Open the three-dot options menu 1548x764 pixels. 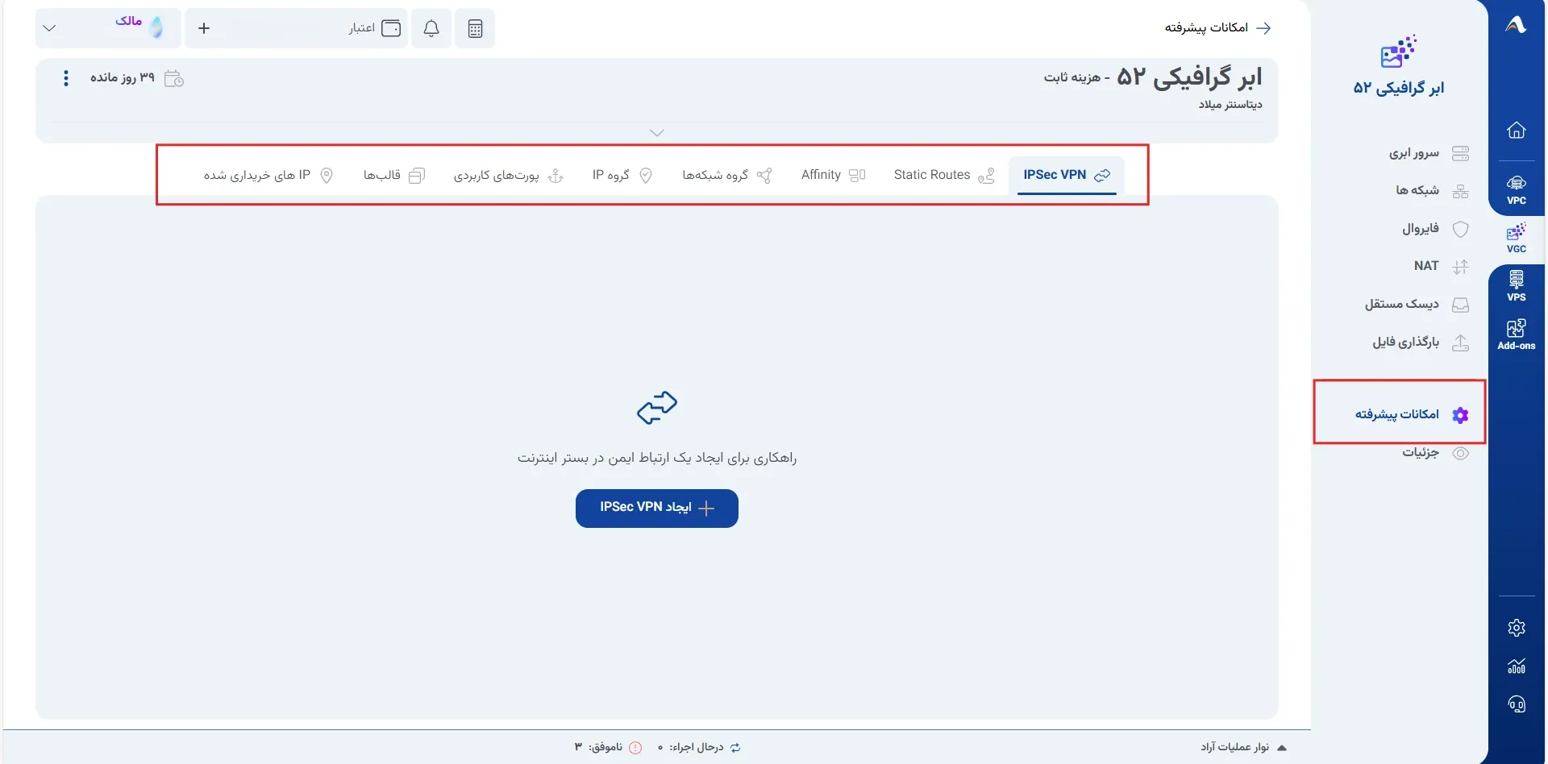click(66, 78)
